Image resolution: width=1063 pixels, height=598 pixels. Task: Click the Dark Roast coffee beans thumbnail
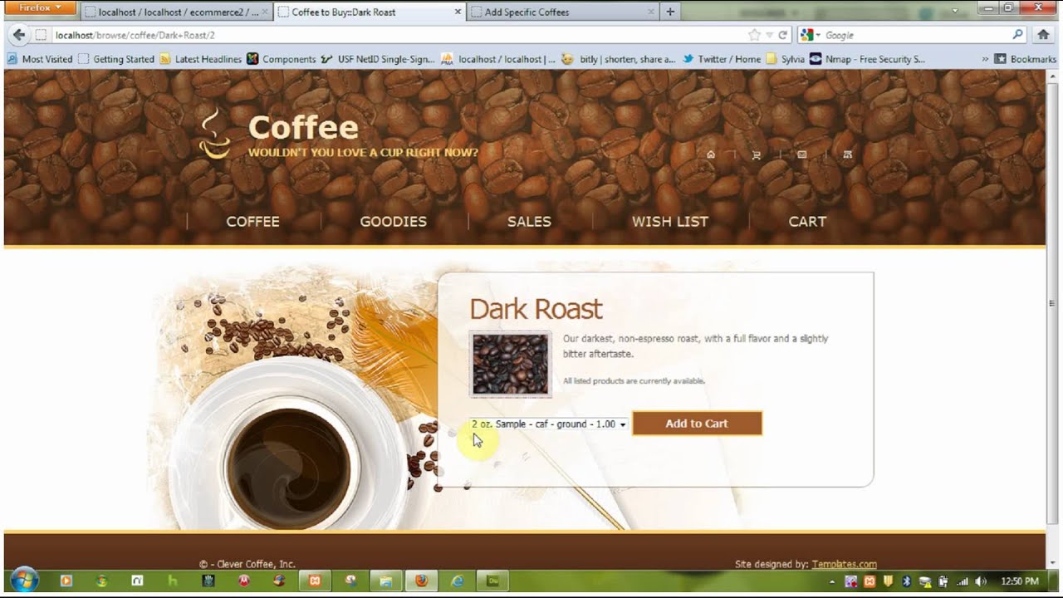click(510, 364)
